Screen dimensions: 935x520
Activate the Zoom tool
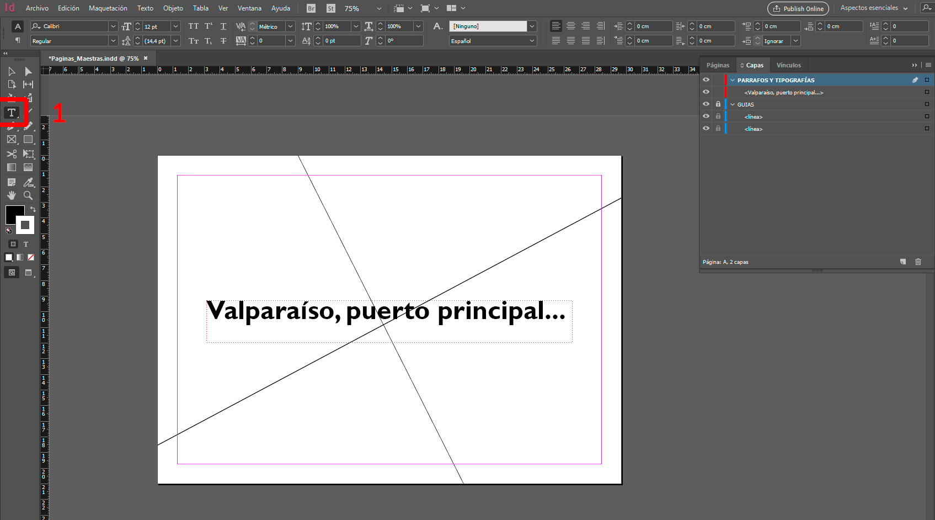[x=28, y=195]
